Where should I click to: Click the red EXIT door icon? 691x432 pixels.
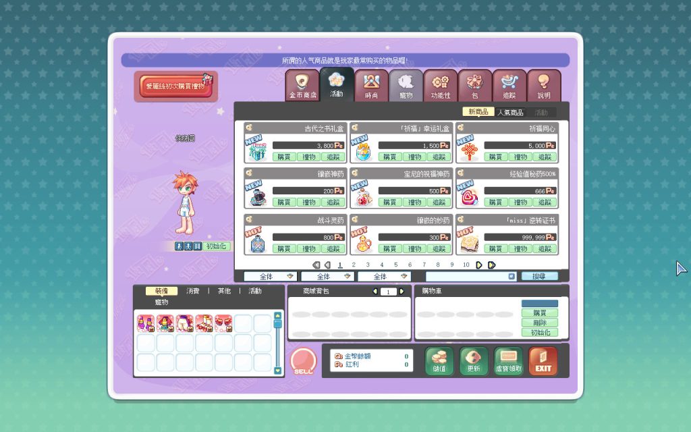(543, 362)
